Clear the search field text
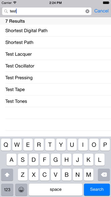The image size is (111, 197). coord(87,11)
